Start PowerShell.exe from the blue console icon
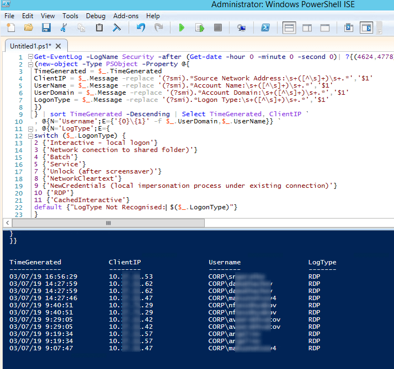This screenshot has width=394, height=369. [265, 28]
